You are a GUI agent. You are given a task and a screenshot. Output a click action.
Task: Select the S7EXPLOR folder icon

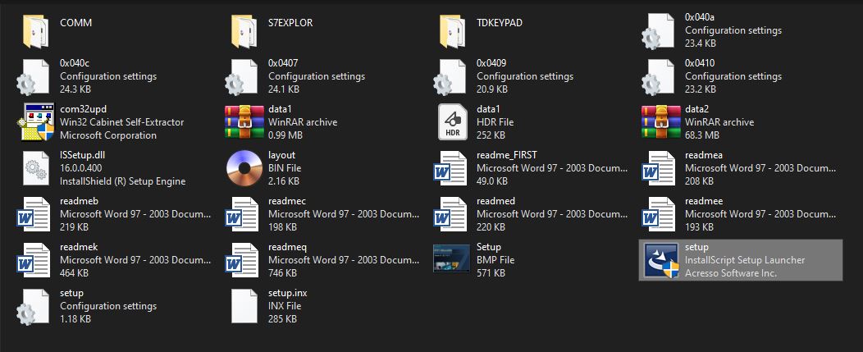(x=243, y=30)
